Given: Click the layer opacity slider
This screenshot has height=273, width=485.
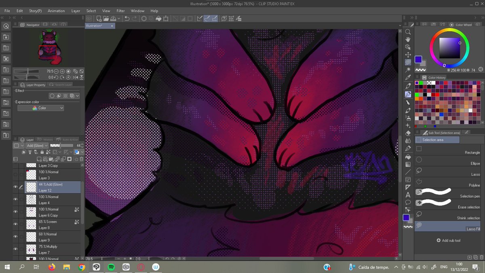Looking at the screenshot, I should [61, 145].
